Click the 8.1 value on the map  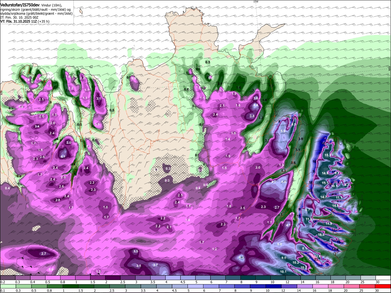tap(305, 249)
